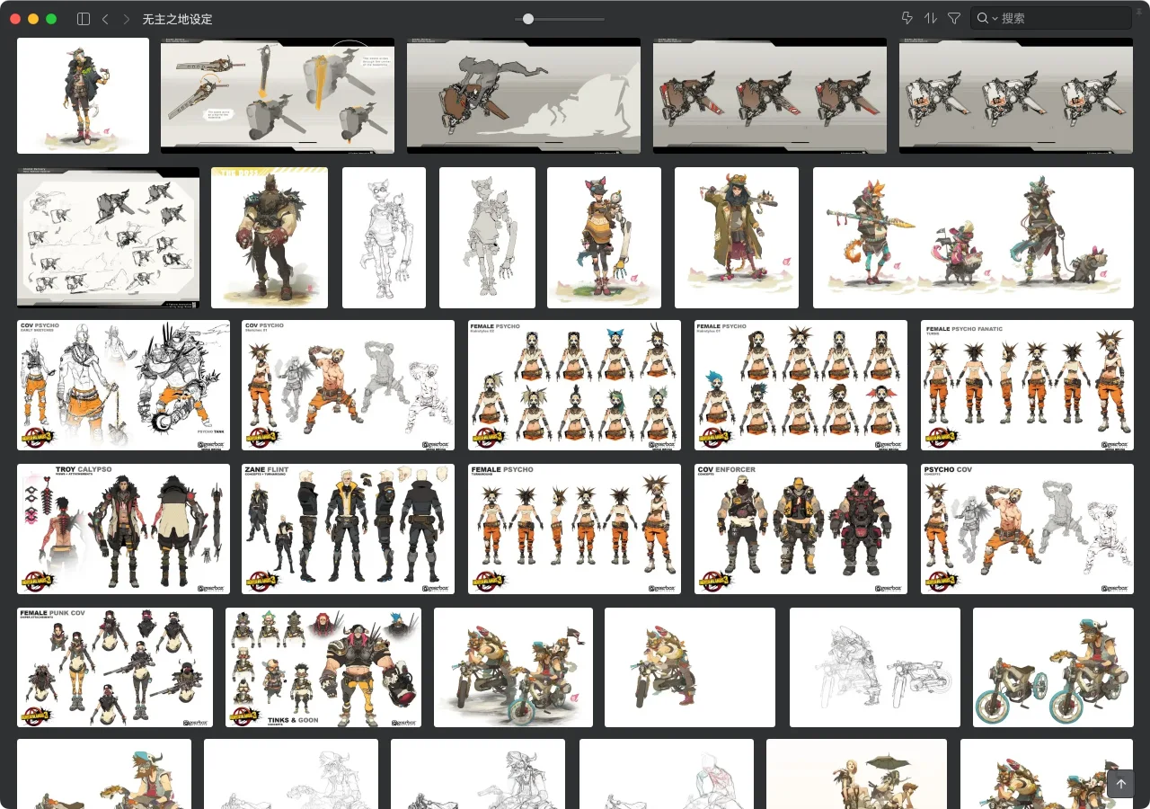The height and width of the screenshot is (809, 1150).
Task: Open FEMALE PSYCHO Hairstyles 01 sheet
Action: 801,385
